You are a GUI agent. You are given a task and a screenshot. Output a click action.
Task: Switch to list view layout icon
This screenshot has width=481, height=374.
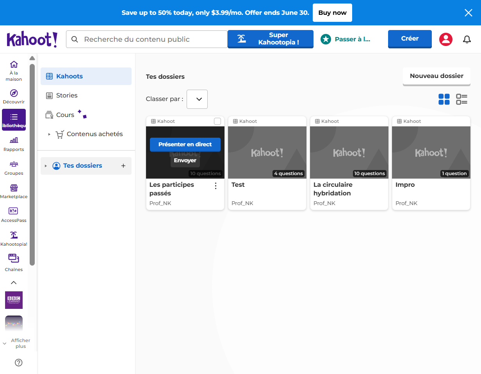tap(462, 99)
